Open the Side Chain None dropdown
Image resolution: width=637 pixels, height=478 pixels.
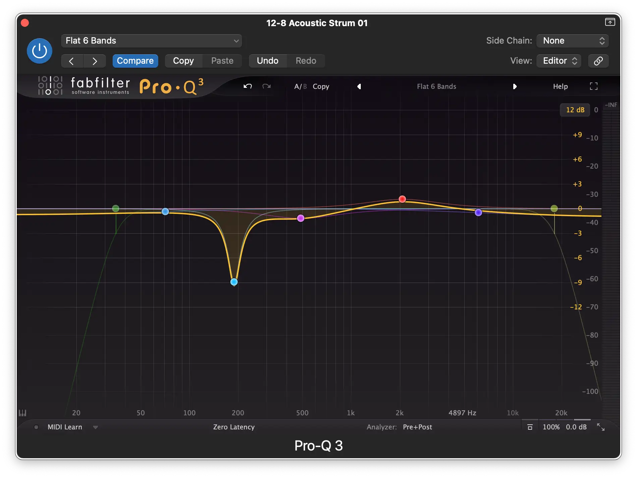[573, 41]
